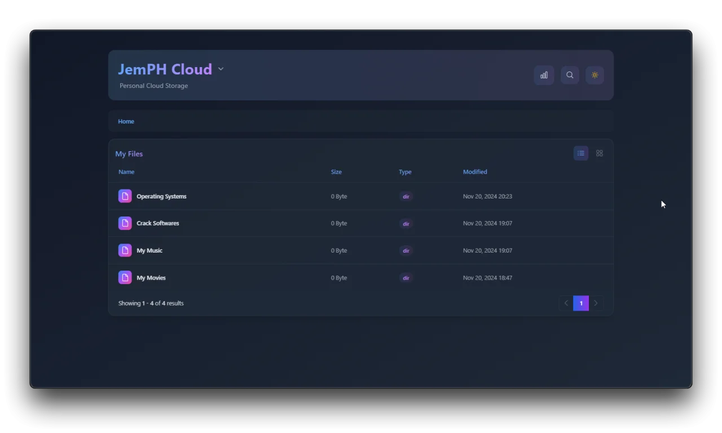Image resolution: width=722 pixels, height=433 pixels.
Task: Toggle light theme with sun icon
Action: pyautogui.click(x=595, y=75)
